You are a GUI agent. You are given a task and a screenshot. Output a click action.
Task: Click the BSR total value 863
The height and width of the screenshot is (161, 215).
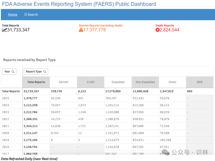(x=190, y=91)
